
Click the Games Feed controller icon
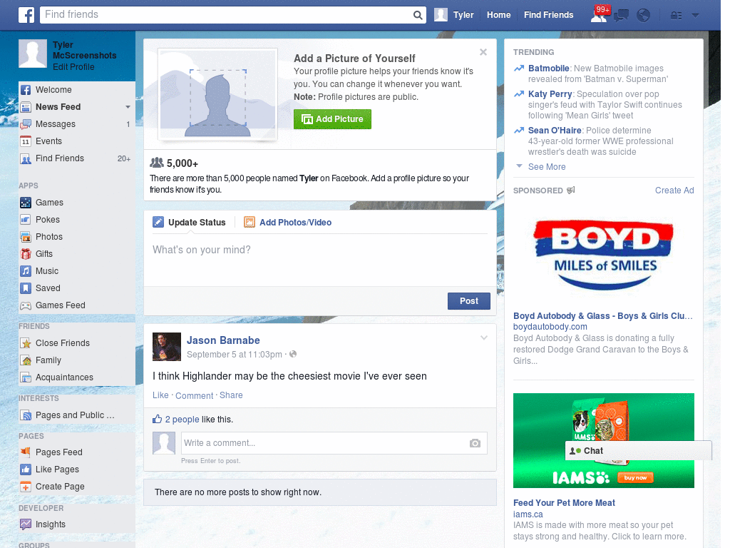tap(26, 305)
